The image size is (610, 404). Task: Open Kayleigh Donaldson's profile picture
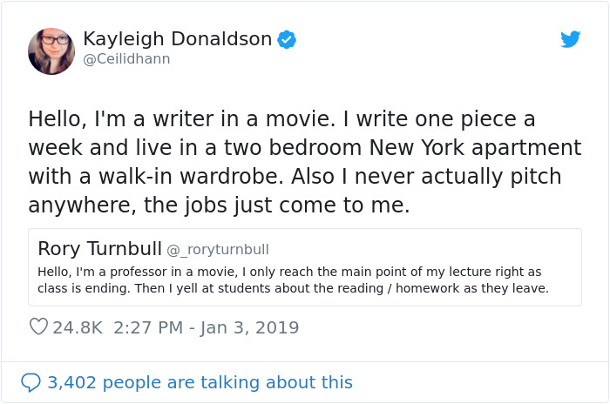click(51, 51)
